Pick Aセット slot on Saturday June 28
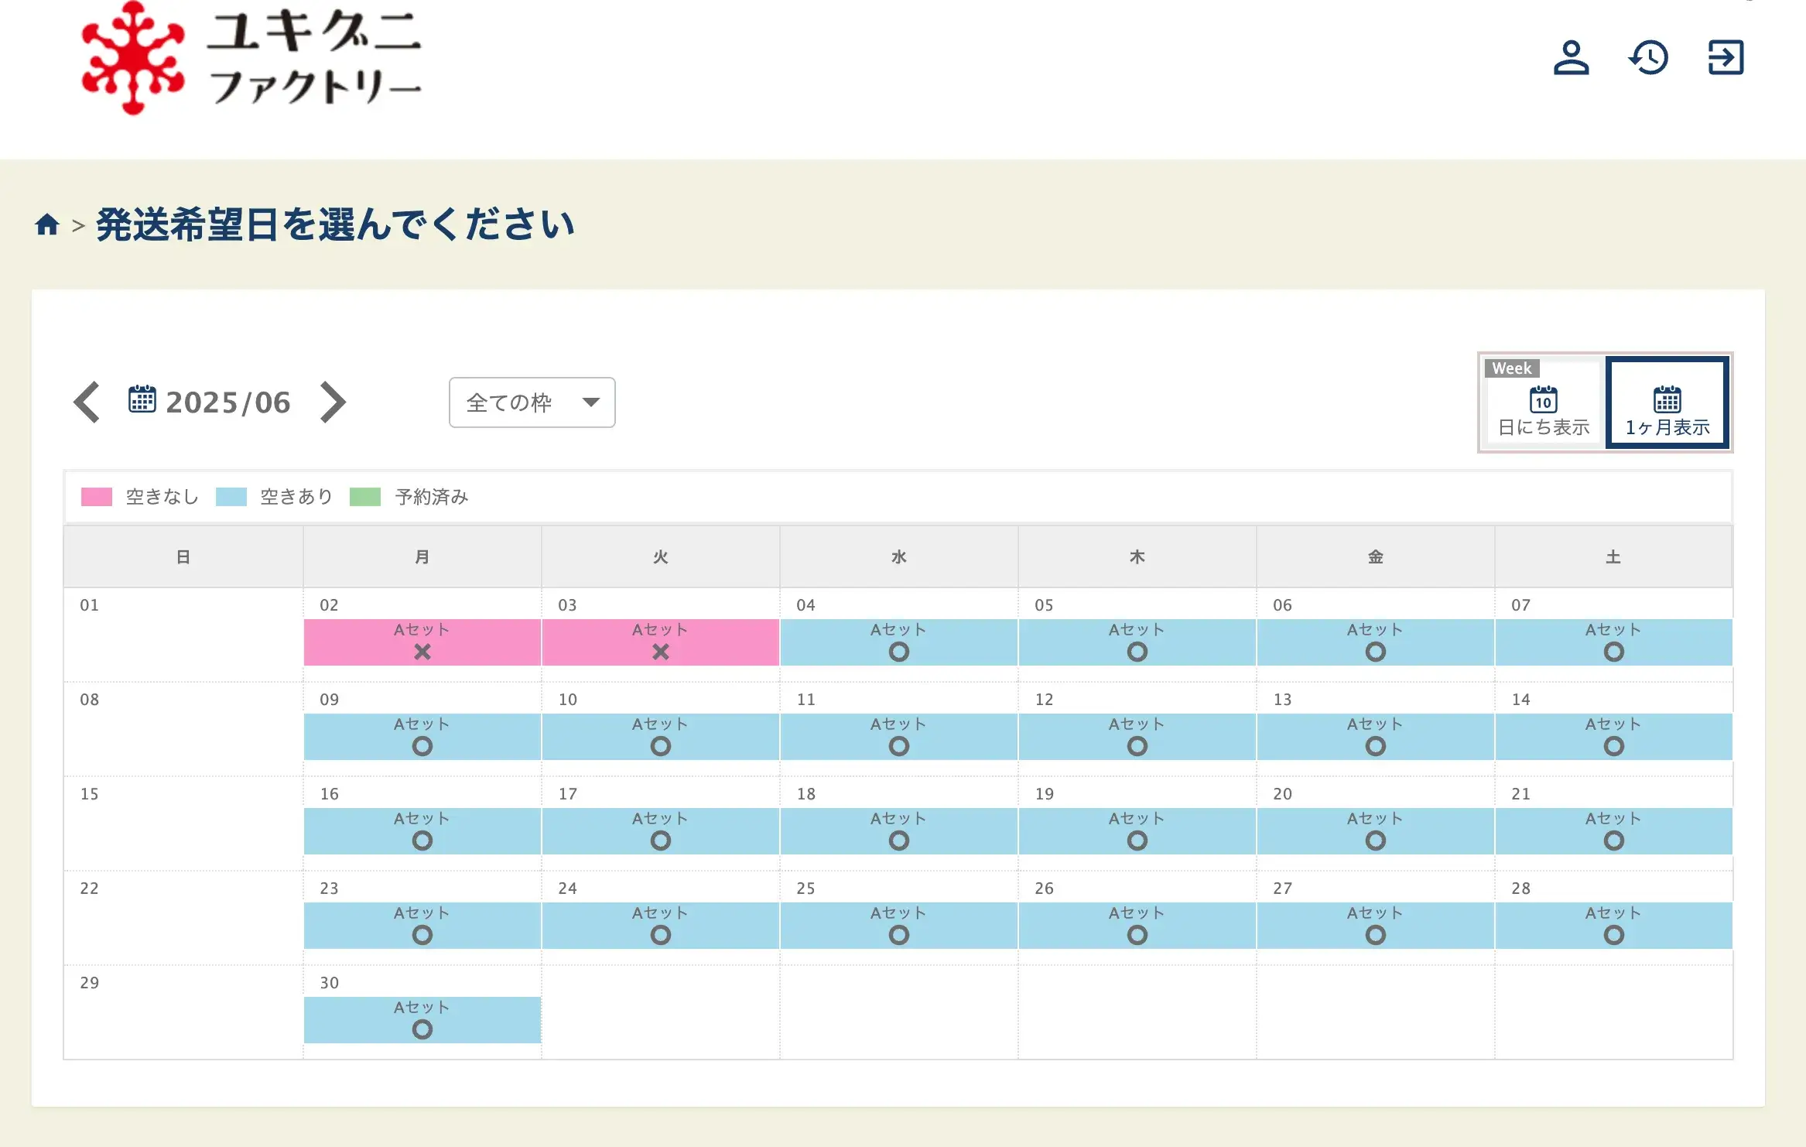 [1613, 925]
